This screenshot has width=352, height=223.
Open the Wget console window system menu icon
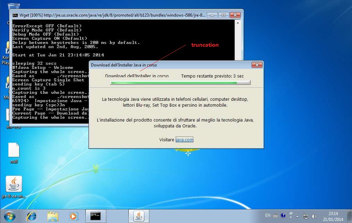(x=15, y=15)
